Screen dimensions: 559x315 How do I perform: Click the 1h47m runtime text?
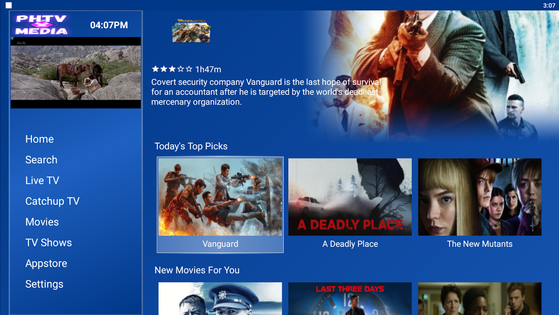pyautogui.click(x=208, y=70)
